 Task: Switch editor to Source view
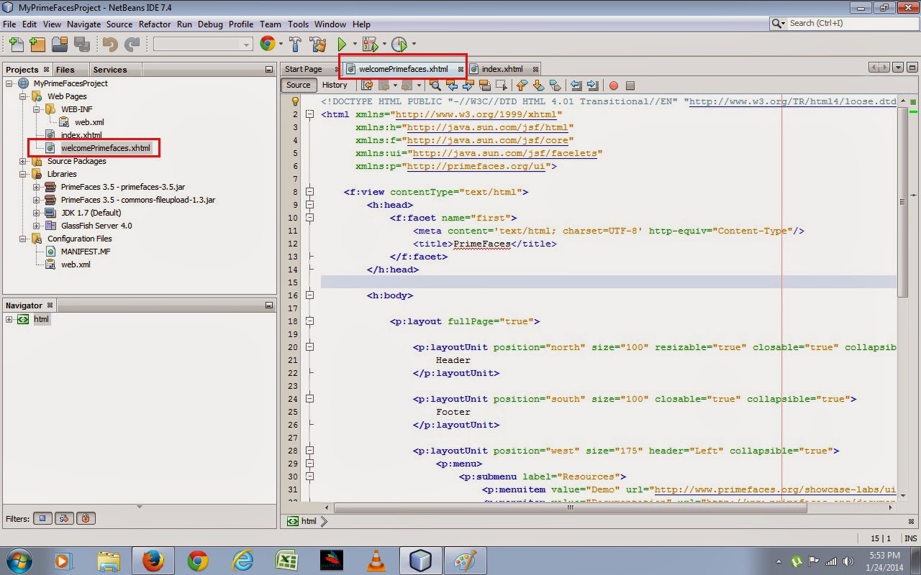pyautogui.click(x=298, y=85)
